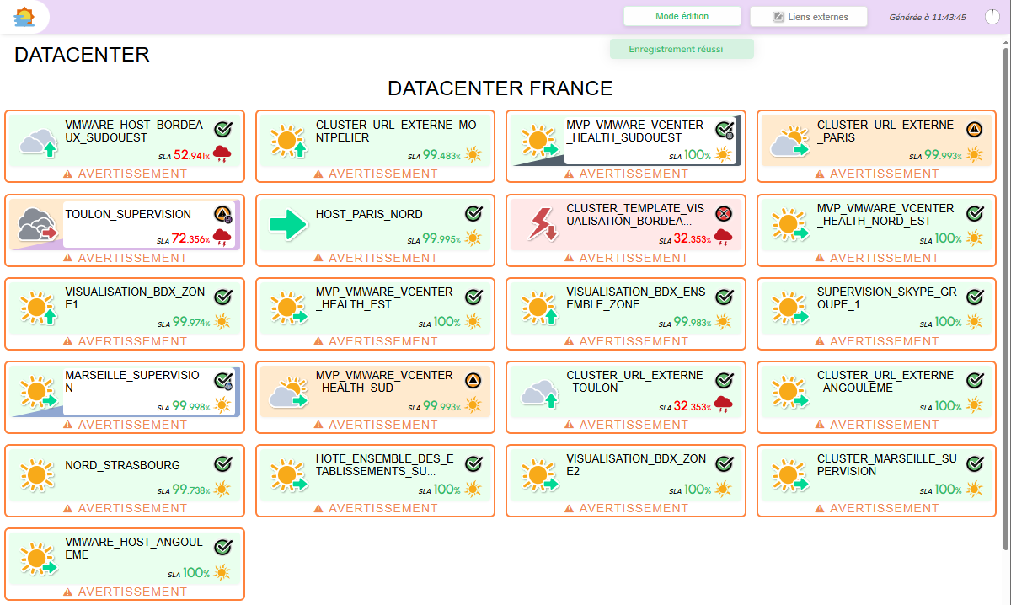Click red storm cloud icon on VMWARE_HOST_BORDEAUX_SUDOUEST

point(222,153)
